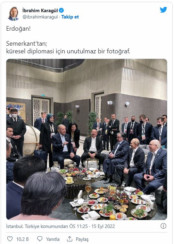Screen dimensions: 174x244
Task: Click the 10,2 B like count
Action: tap(23, 239)
